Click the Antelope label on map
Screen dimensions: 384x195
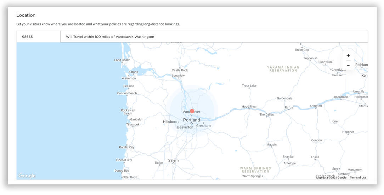[x=289, y=164]
